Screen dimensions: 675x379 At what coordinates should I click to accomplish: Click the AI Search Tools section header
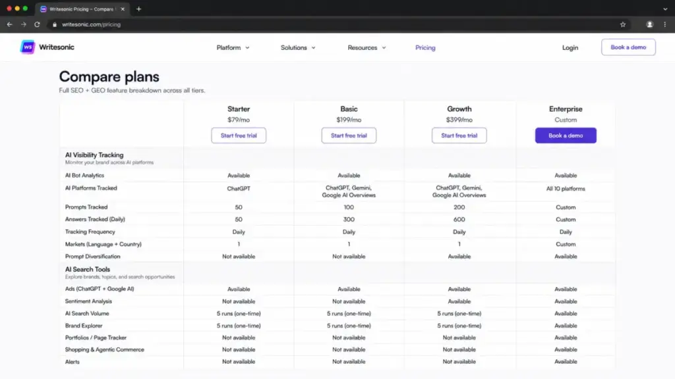click(88, 269)
